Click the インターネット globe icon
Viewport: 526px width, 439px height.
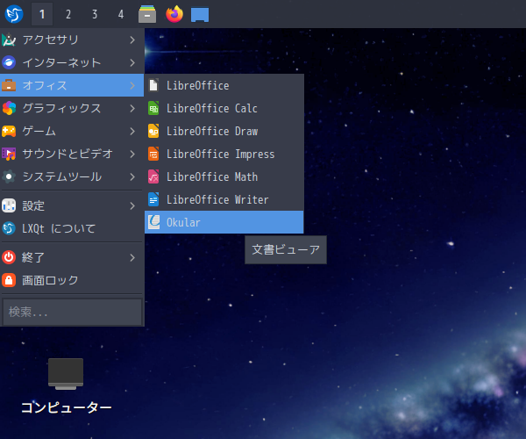coord(9,62)
